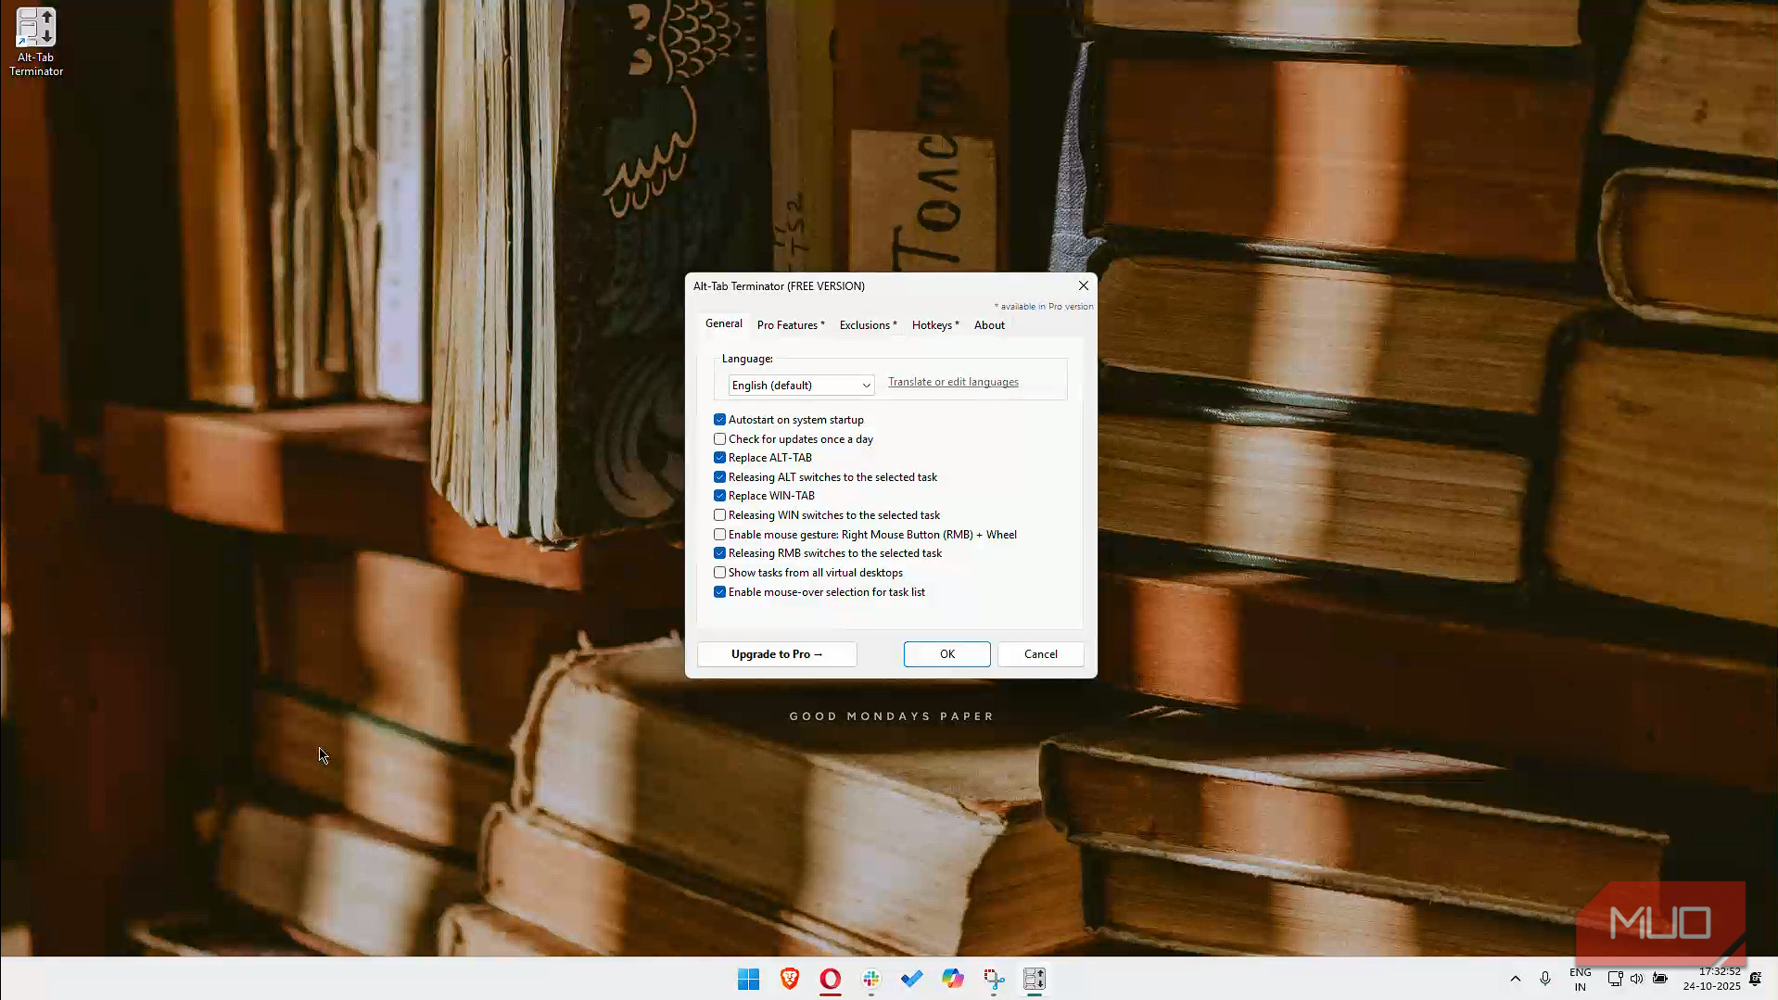Open the Hotkeys tab

(x=935, y=325)
